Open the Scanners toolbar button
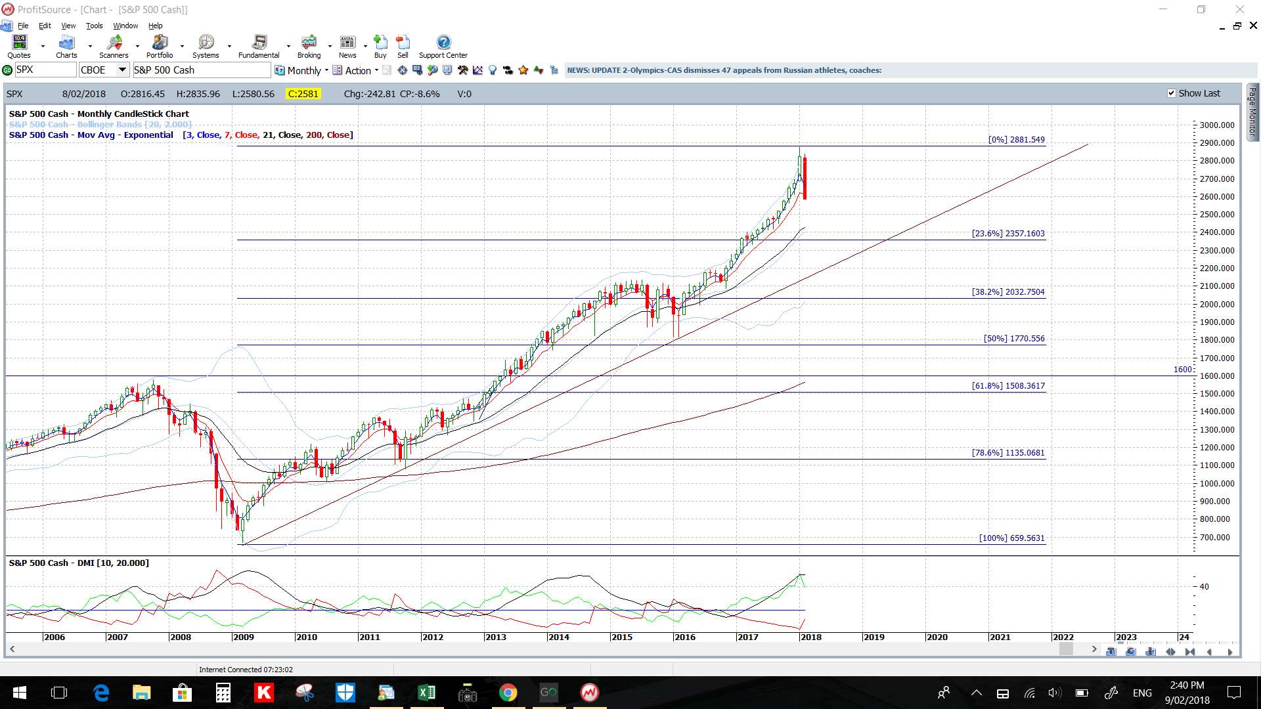Viewport: 1261px width, 709px height. [114, 47]
